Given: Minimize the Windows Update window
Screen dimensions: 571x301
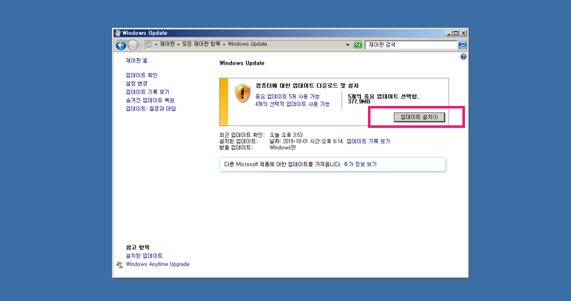Looking at the screenshot, I should tap(449, 33).
